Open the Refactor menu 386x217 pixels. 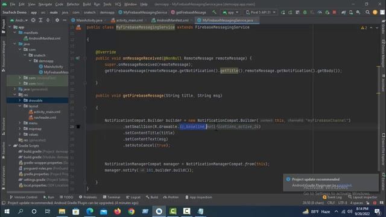(73, 4)
